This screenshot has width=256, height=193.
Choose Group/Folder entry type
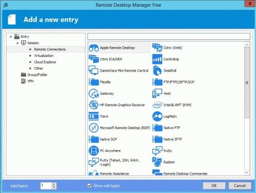(37, 75)
